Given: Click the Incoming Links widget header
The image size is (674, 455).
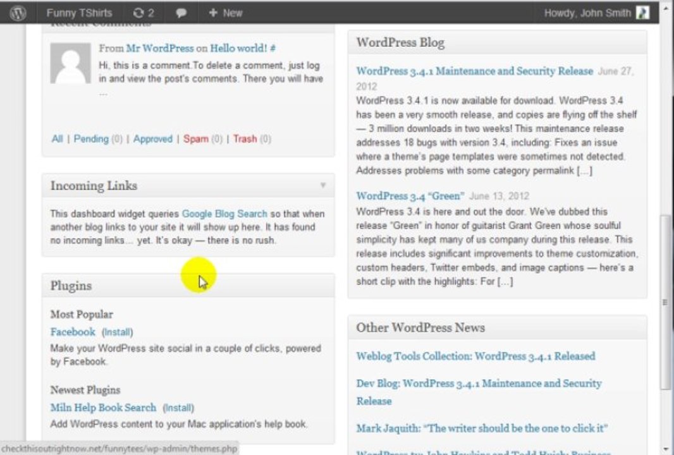Looking at the screenshot, I should 188,186.
